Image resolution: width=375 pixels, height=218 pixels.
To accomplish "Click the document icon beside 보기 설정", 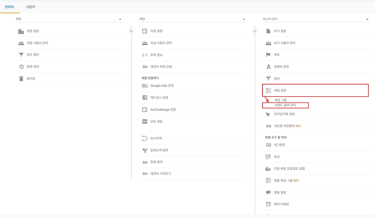I will pos(268,31).
